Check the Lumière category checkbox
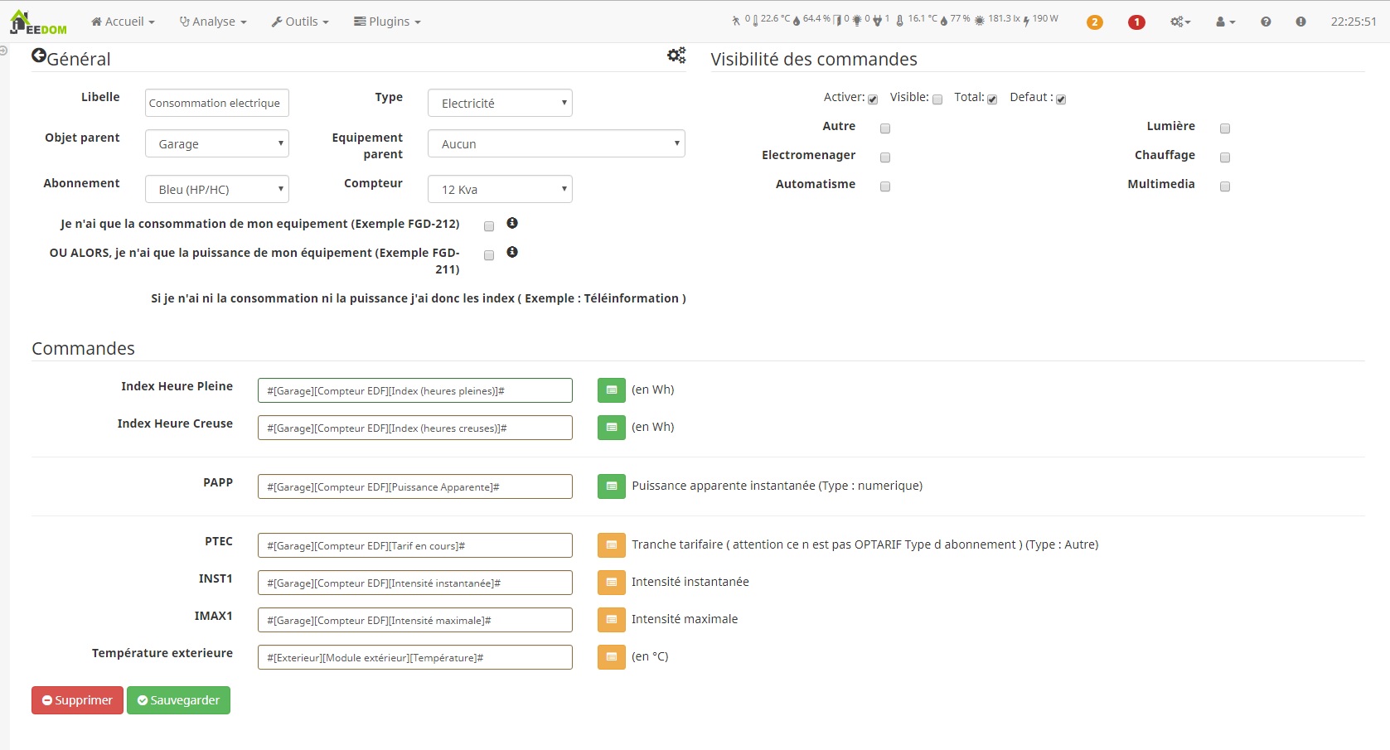Viewport: 1390px width, 750px height. (1225, 128)
